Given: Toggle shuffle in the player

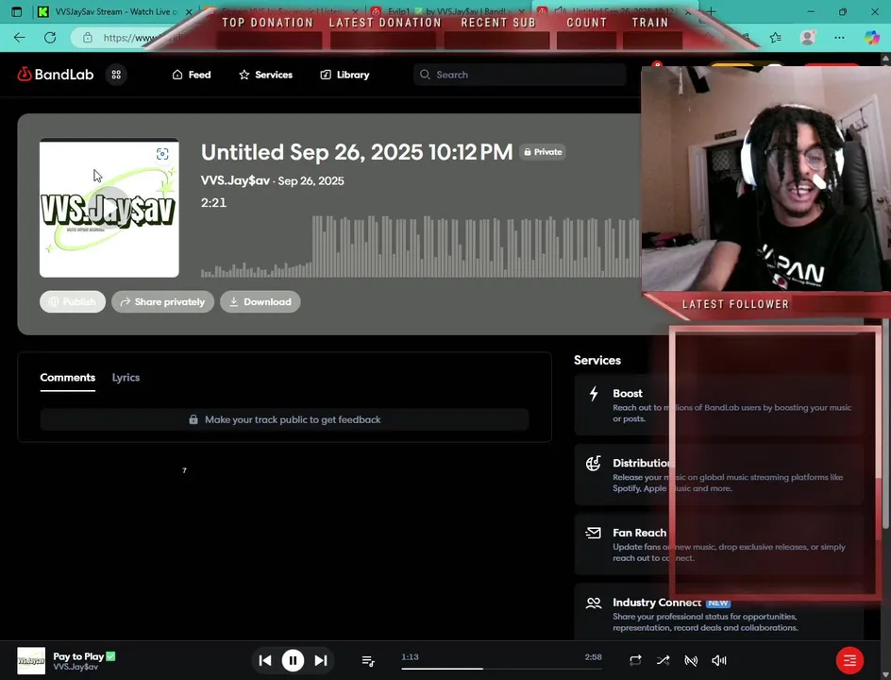Looking at the screenshot, I should (664, 660).
